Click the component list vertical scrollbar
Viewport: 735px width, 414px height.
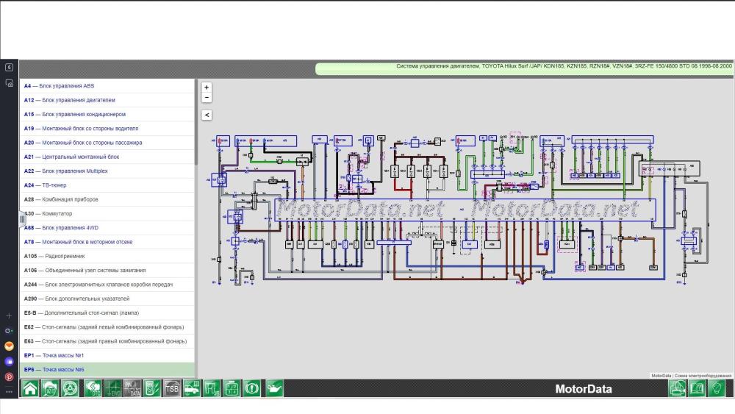(196, 122)
